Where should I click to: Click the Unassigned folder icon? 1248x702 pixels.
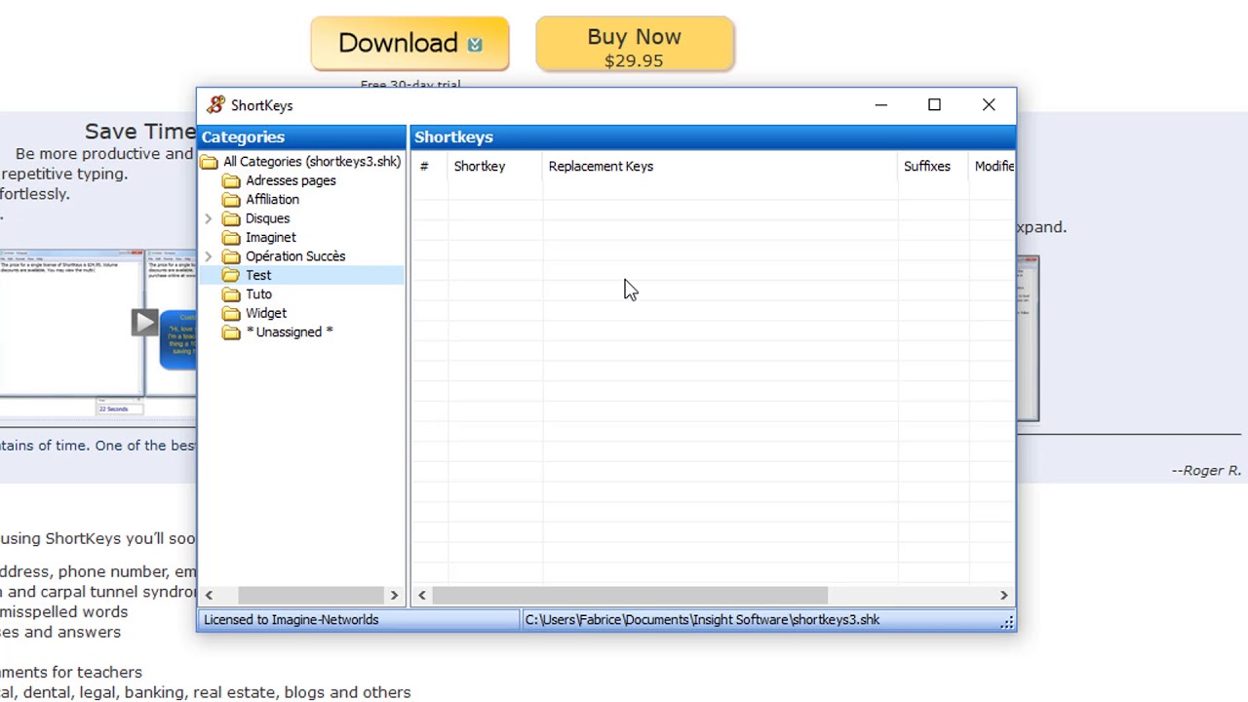231,332
